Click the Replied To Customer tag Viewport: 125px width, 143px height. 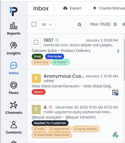[x=50, y=123]
